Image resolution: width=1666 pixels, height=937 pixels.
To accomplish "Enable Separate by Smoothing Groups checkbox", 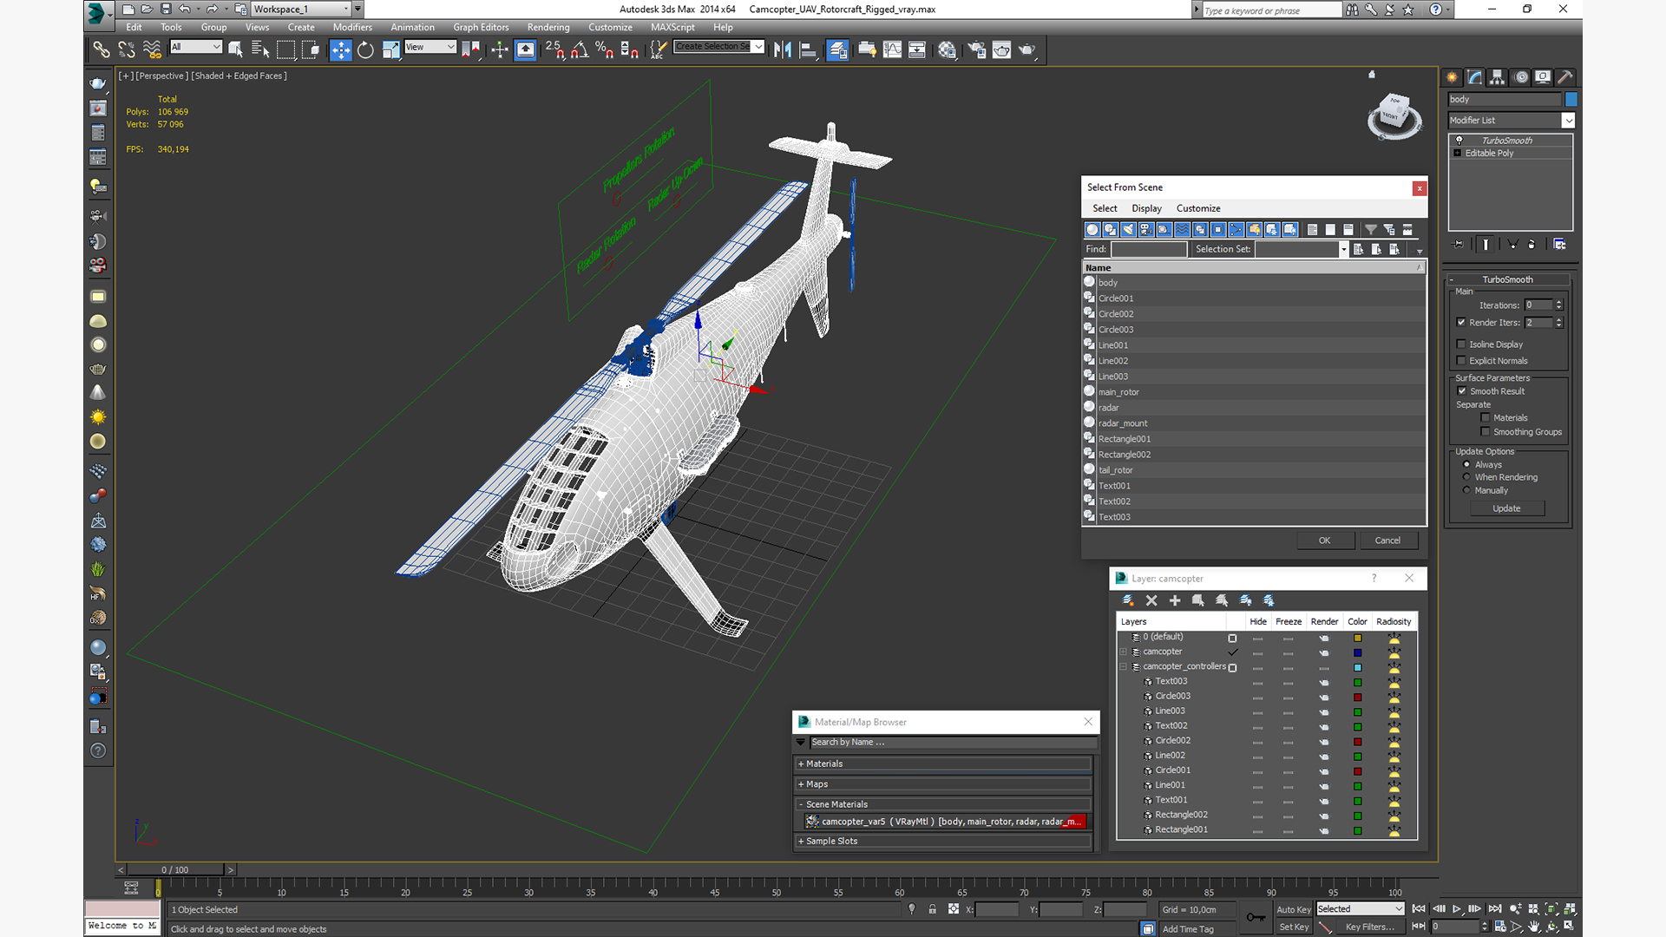I will point(1486,432).
